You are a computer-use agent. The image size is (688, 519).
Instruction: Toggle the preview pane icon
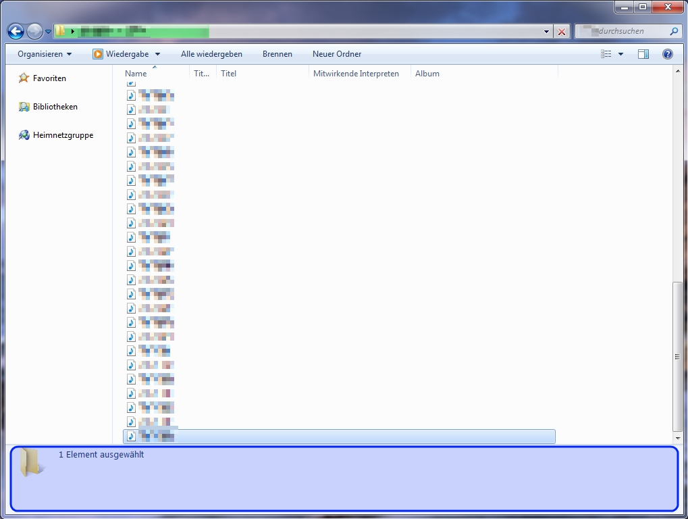[643, 54]
